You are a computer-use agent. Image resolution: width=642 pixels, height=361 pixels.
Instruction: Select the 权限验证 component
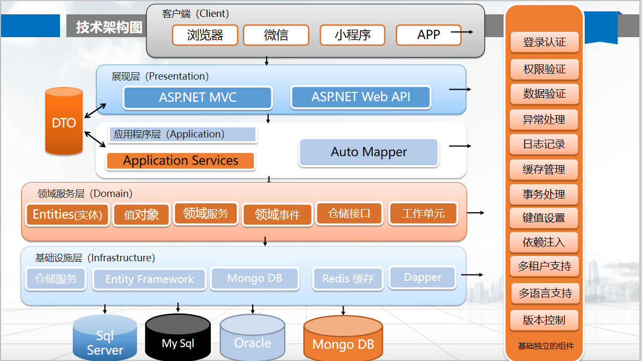(x=544, y=69)
